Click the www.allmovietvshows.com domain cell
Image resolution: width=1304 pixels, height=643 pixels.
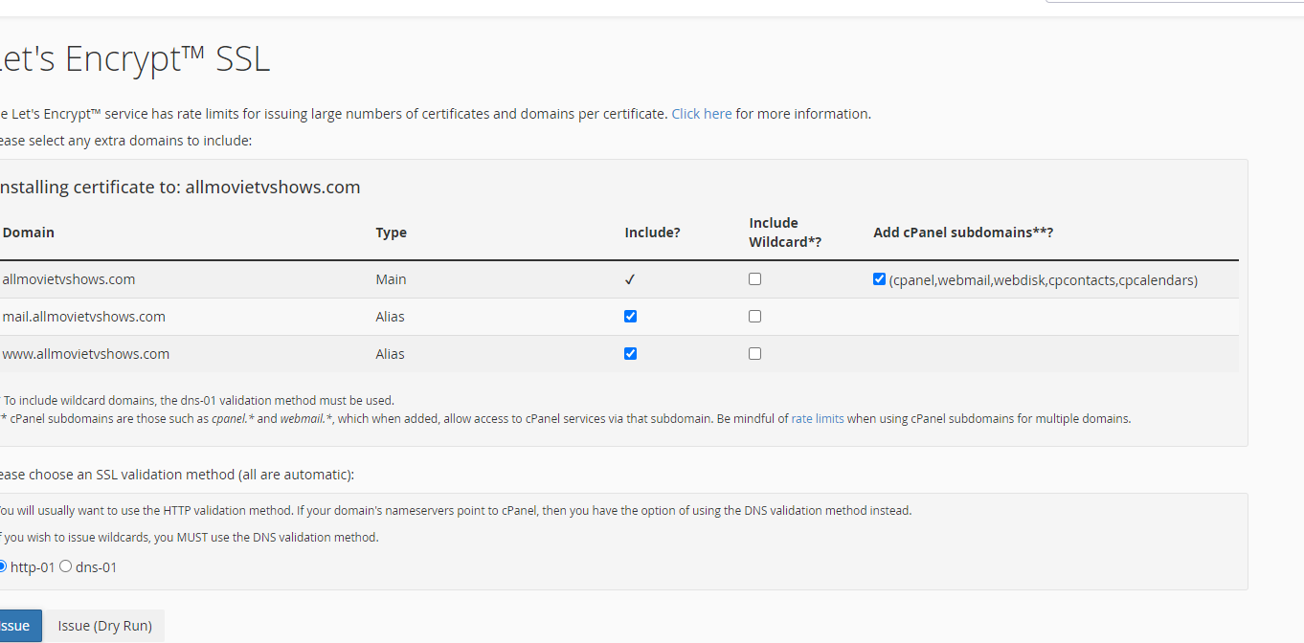point(86,354)
